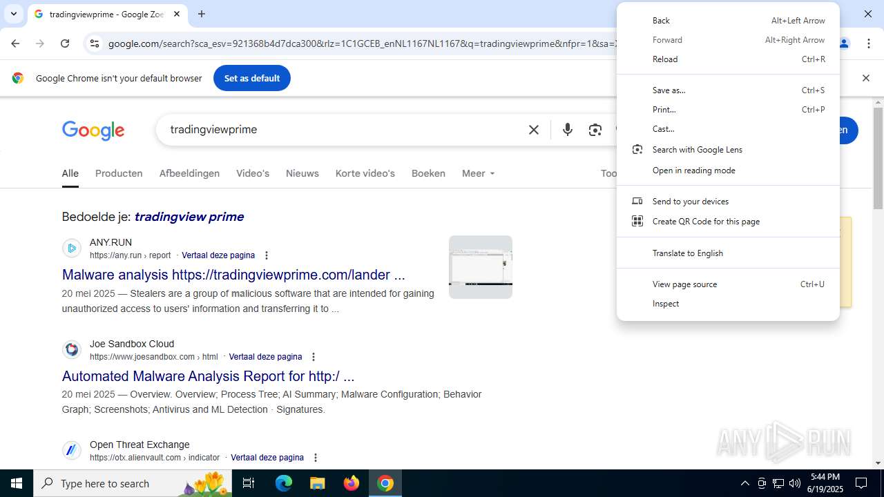Open in reading mode menu item

(x=728, y=170)
